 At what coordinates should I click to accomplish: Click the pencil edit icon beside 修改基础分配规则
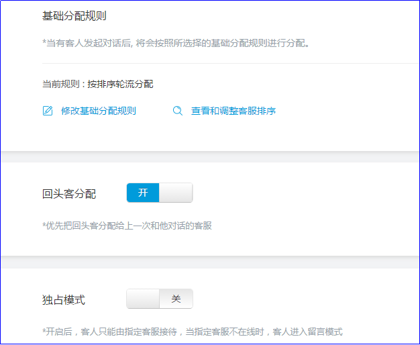point(48,111)
